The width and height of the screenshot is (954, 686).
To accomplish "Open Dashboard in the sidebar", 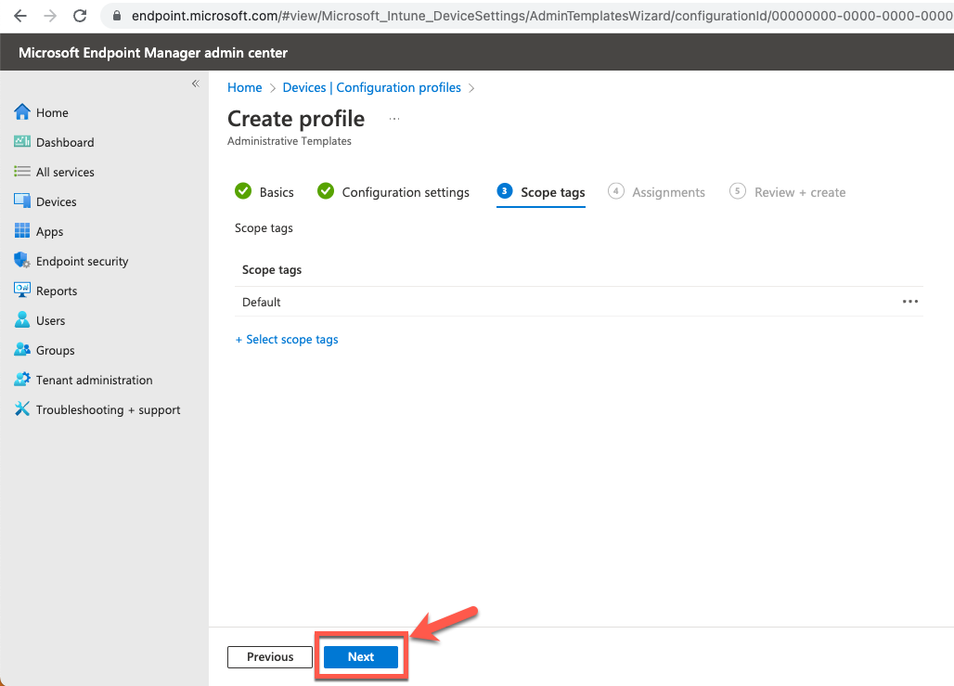I will pyautogui.click(x=65, y=142).
